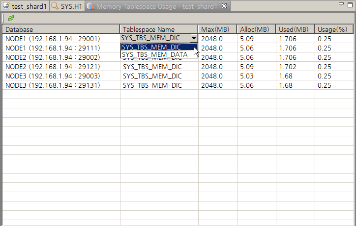Viewport: 356px width, 226px height.
Task: Sort by Tablespace Name column header
Action: [x=159, y=29]
